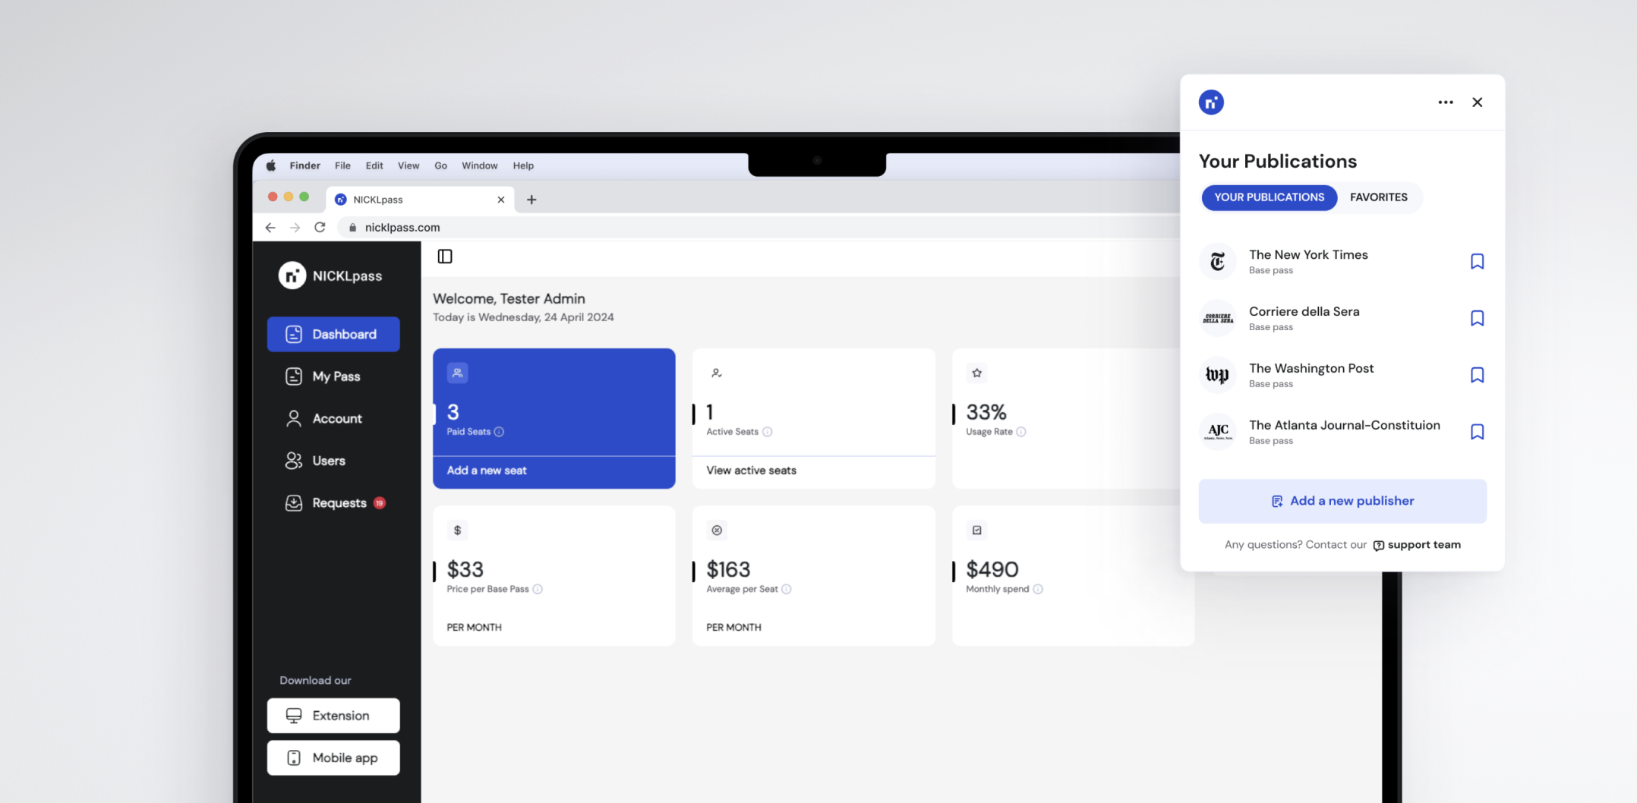Toggle the sidebar panel icon

(x=445, y=257)
